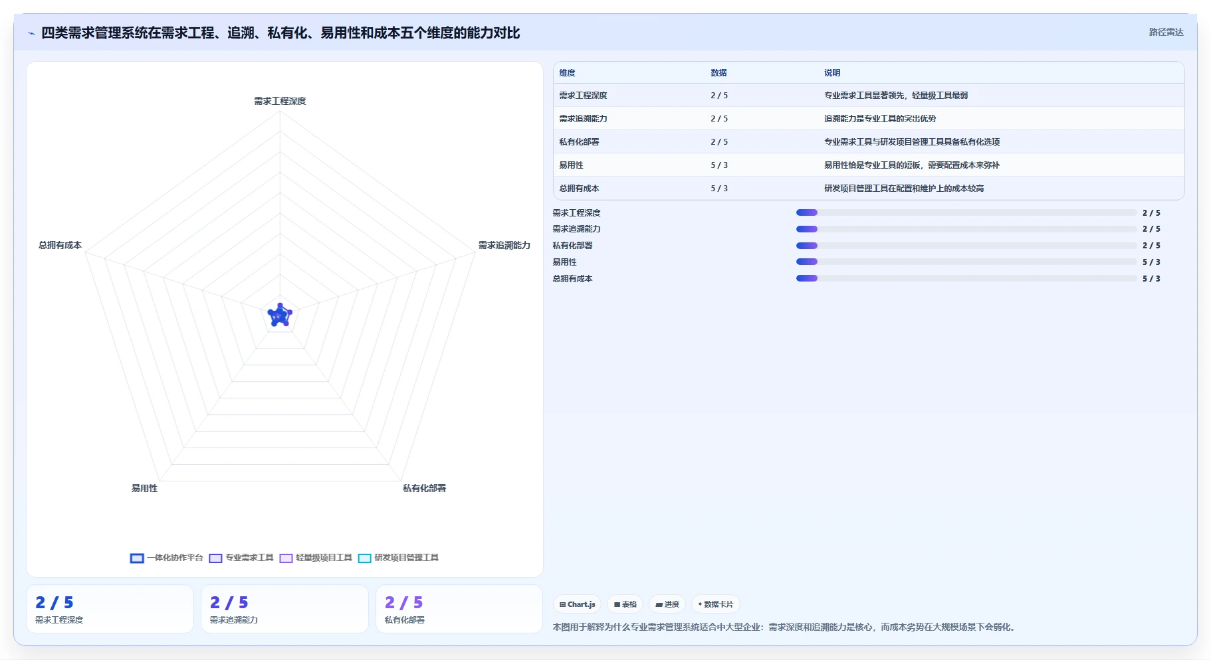Click the 易用性 progress bar
Screen dimensions: 1211x660
point(966,262)
